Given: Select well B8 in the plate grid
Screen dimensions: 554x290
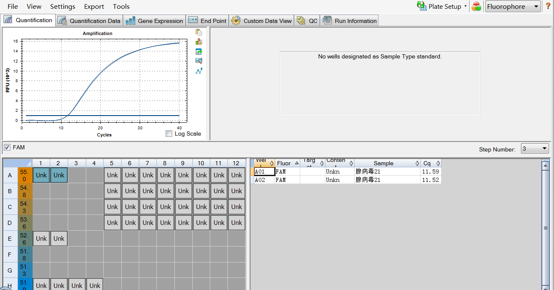Looking at the screenshot, I should click(x=166, y=191).
